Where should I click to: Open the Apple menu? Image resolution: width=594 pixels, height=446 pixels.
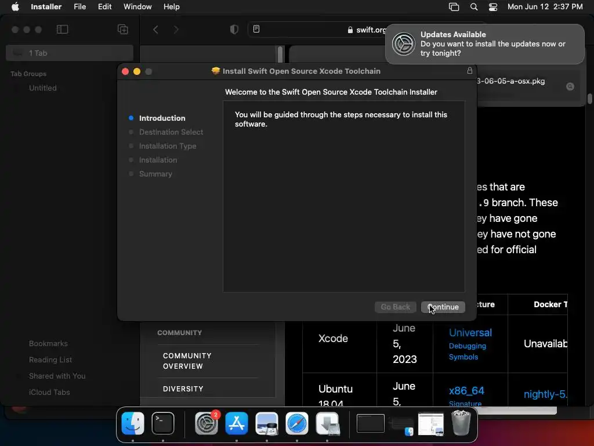[15, 7]
